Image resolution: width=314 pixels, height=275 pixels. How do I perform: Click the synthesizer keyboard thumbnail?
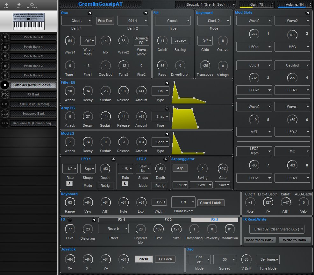click(29, 21)
